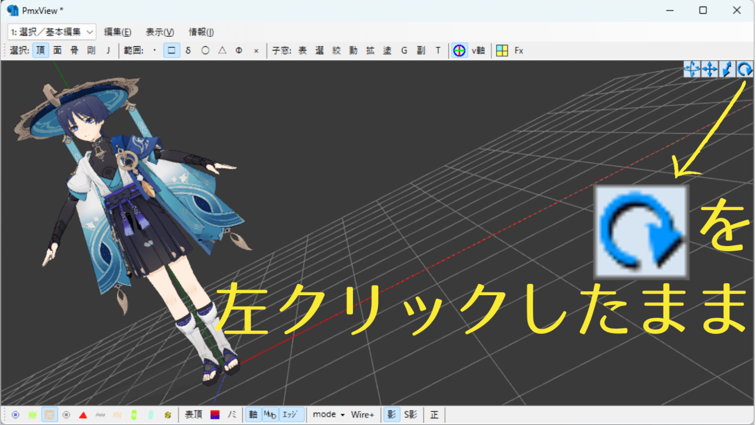Open the mode dropdown in the bottom bar
This screenshot has width=756, height=425.
point(327,414)
